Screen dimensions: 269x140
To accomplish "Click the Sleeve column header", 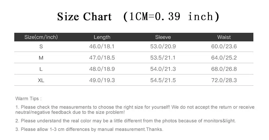I will point(163,37).
